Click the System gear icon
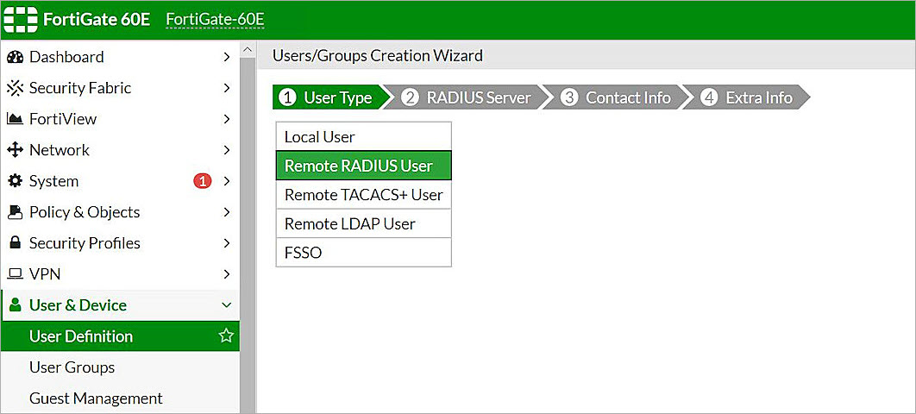 15,181
